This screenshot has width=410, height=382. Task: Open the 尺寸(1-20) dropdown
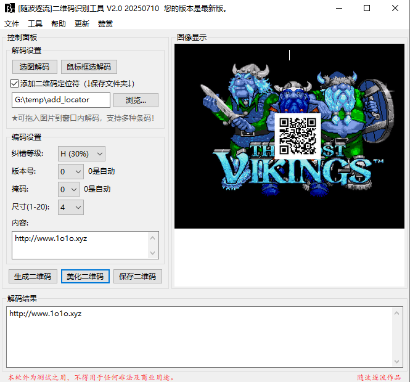[x=71, y=208]
